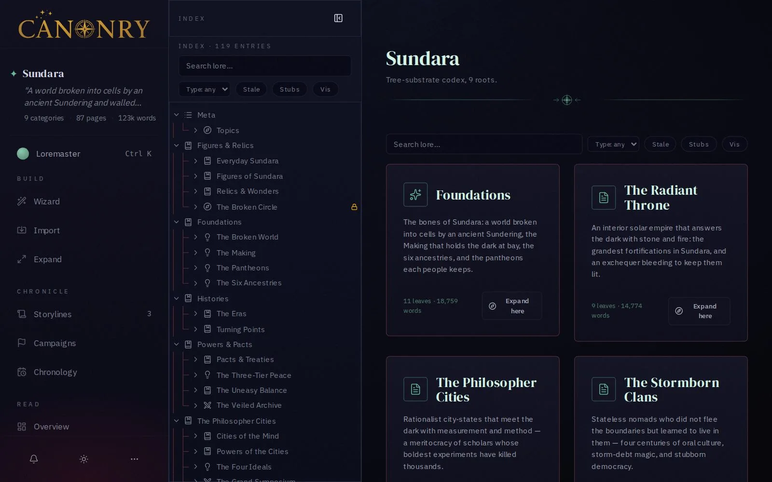Expand the Pacts & Treaties tree entry
Screen dimensions: 772x482
click(x=195, y=360)
